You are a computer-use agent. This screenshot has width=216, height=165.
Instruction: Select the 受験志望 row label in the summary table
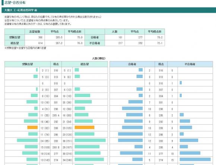15,37
